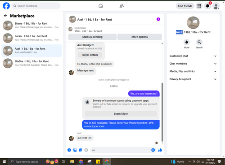Screen dimensions: 225x165
Task: Click the message 4067944155
Action: 84,138
